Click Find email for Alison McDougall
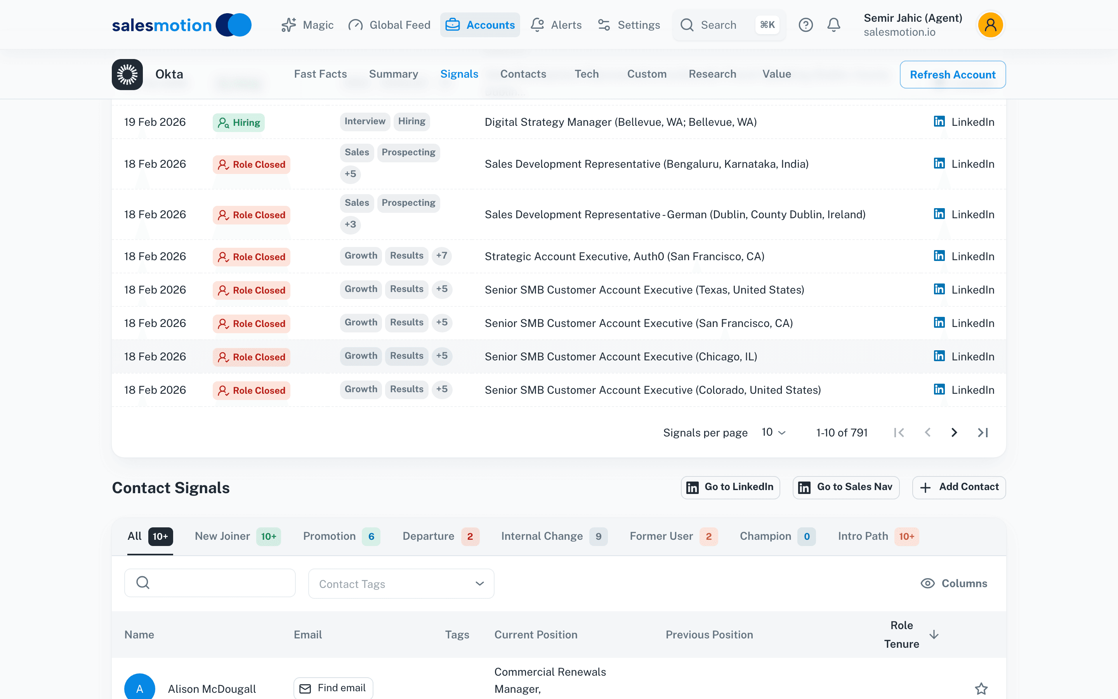This screenshot has width=1118, height=699. click(333, 688)
